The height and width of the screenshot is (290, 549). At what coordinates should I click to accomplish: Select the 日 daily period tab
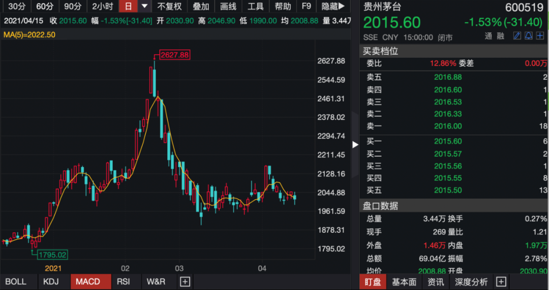(x=129, y=6)
